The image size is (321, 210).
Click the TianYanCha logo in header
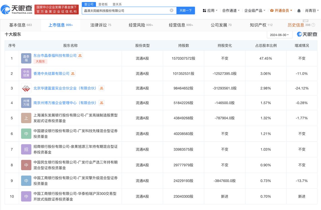(17, 10)
